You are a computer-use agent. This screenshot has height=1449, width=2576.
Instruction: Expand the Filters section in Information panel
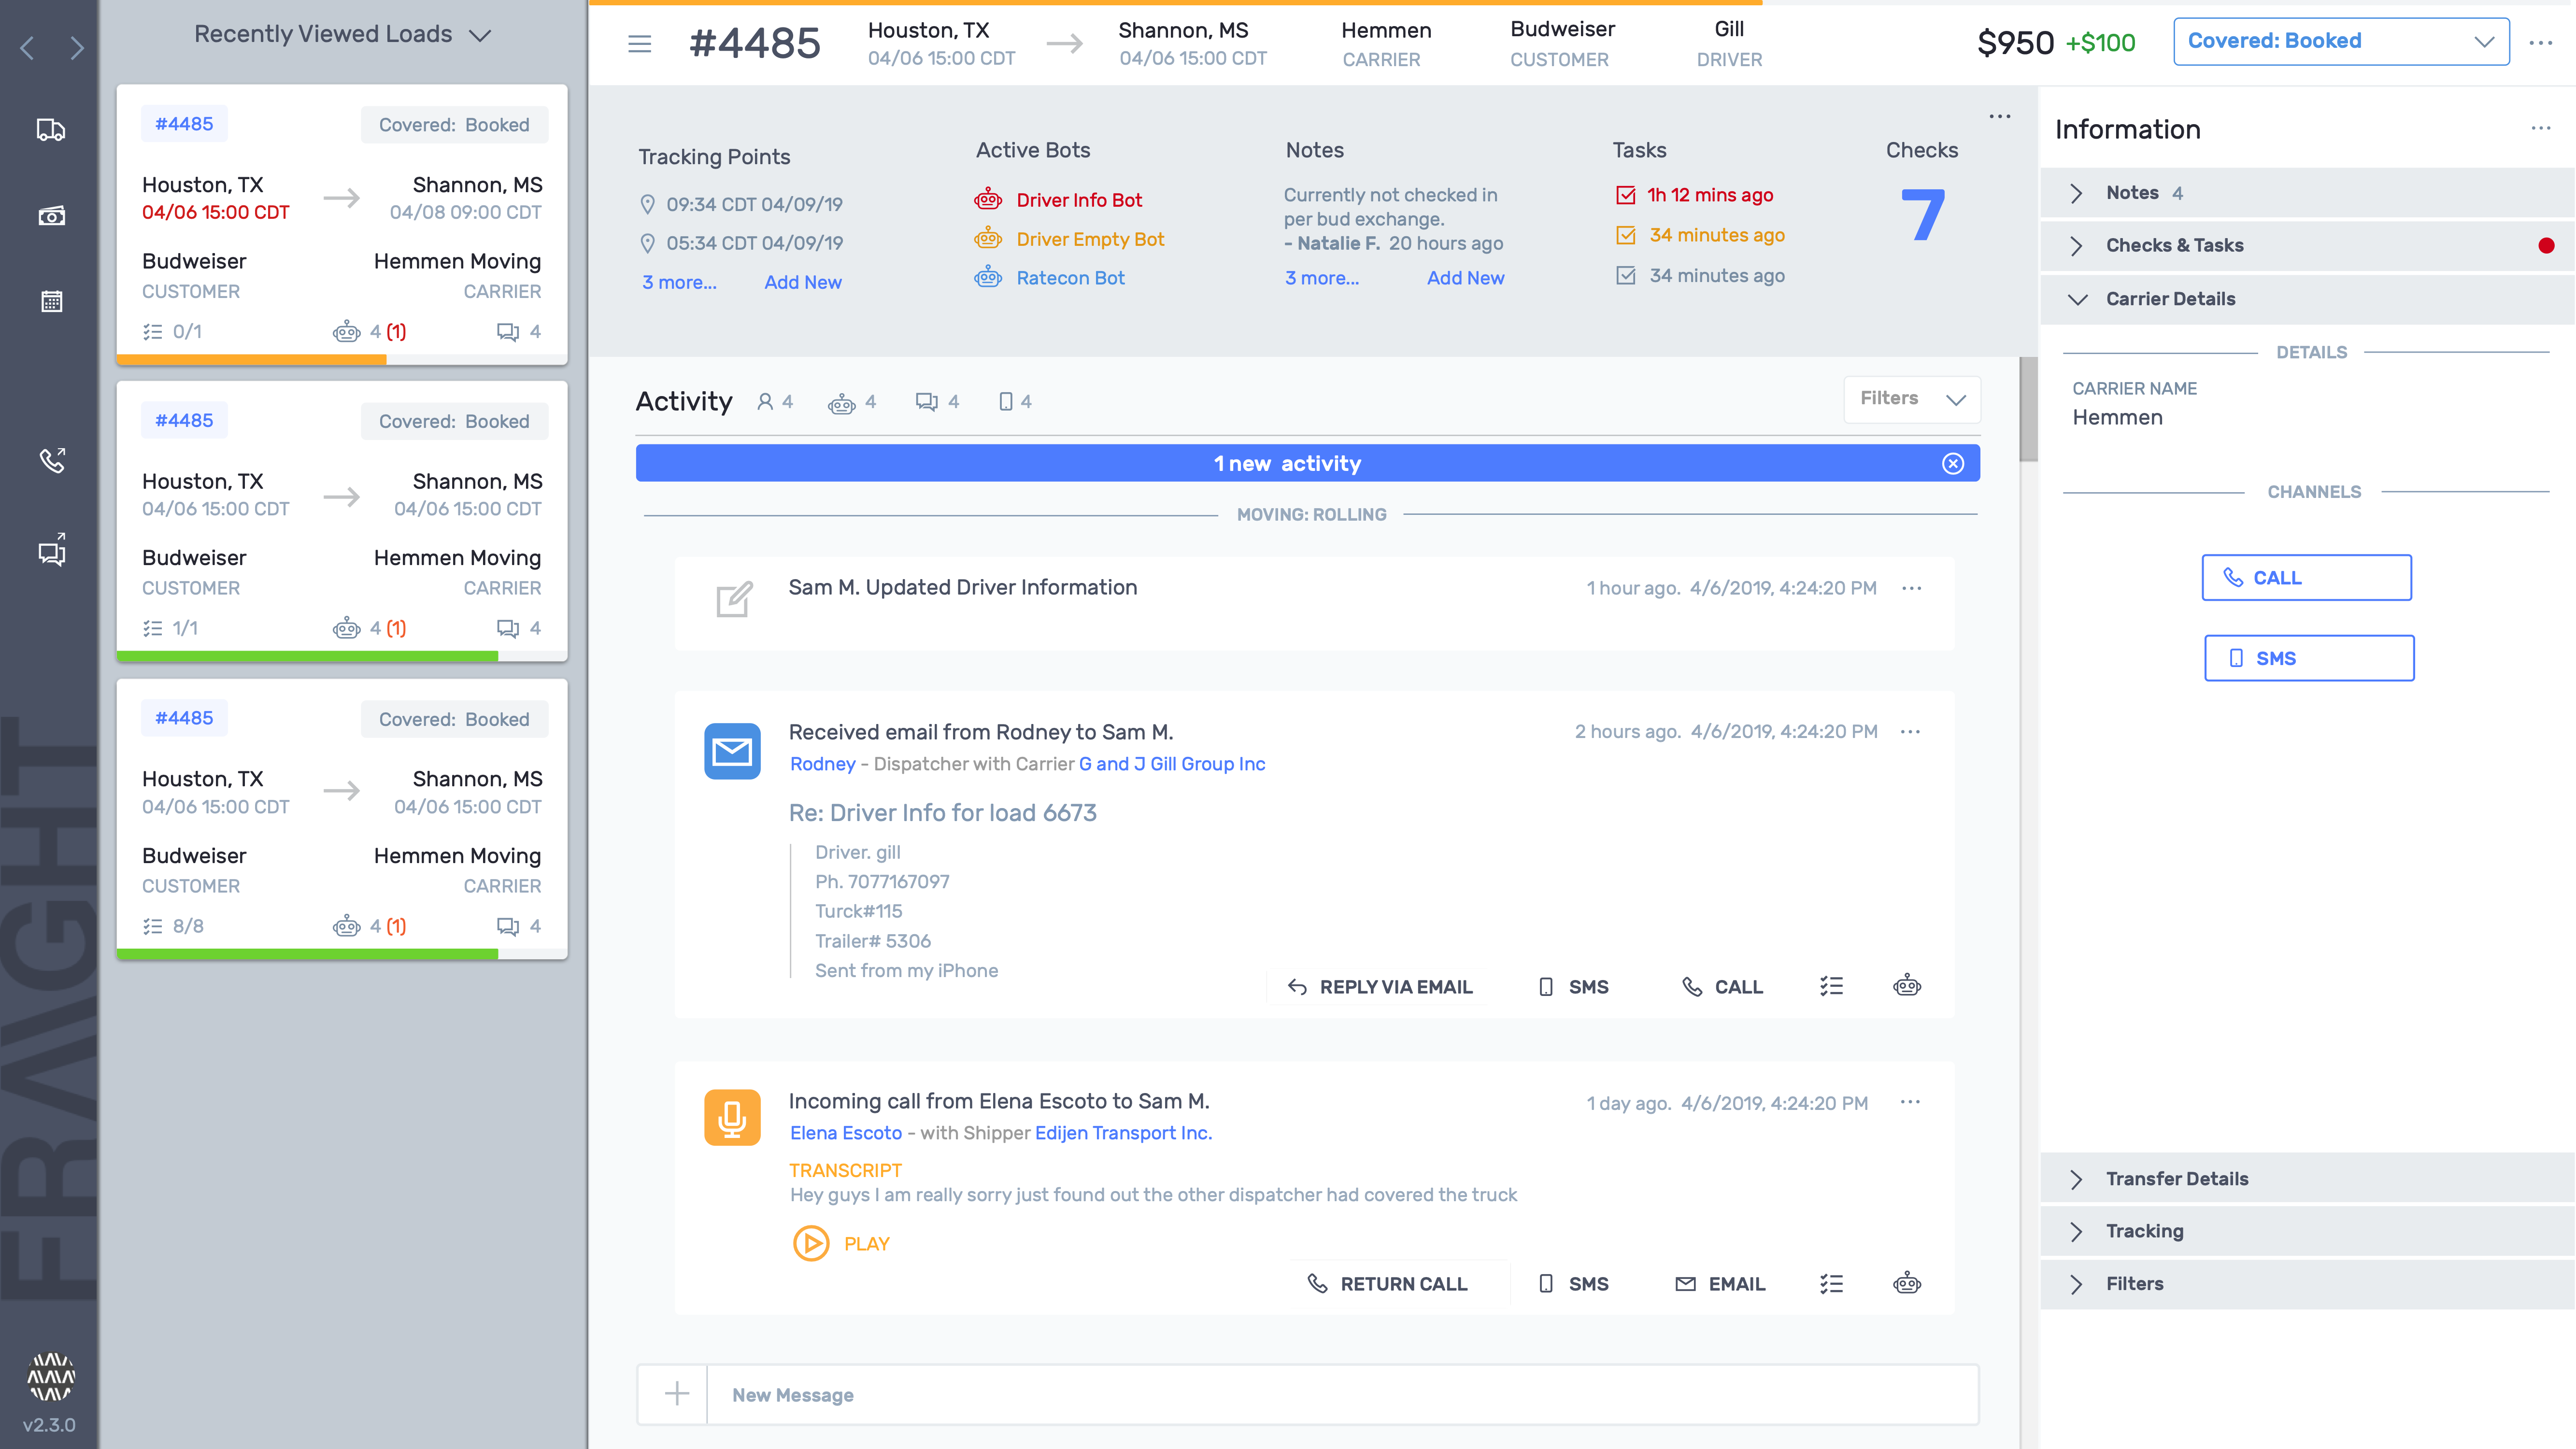(2308, 1284)
